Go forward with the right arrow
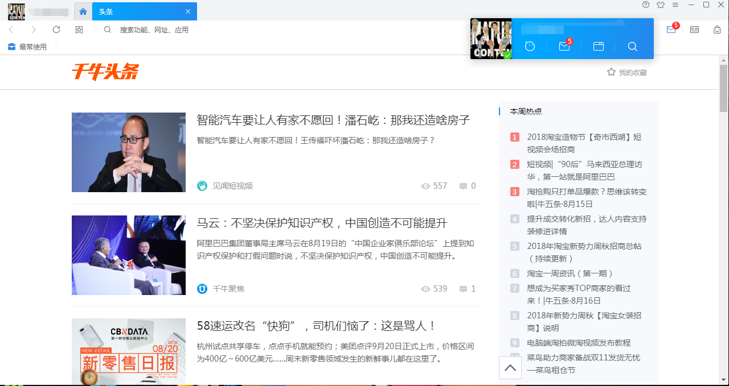This screenshot has width=729, height=386. click(34, 30)
